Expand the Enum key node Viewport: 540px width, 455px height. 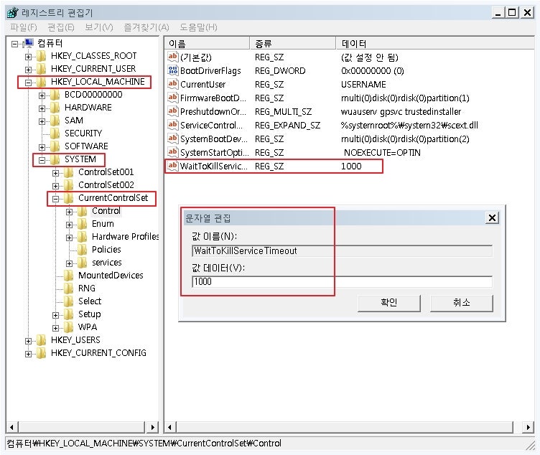click(x=69, y=225)
